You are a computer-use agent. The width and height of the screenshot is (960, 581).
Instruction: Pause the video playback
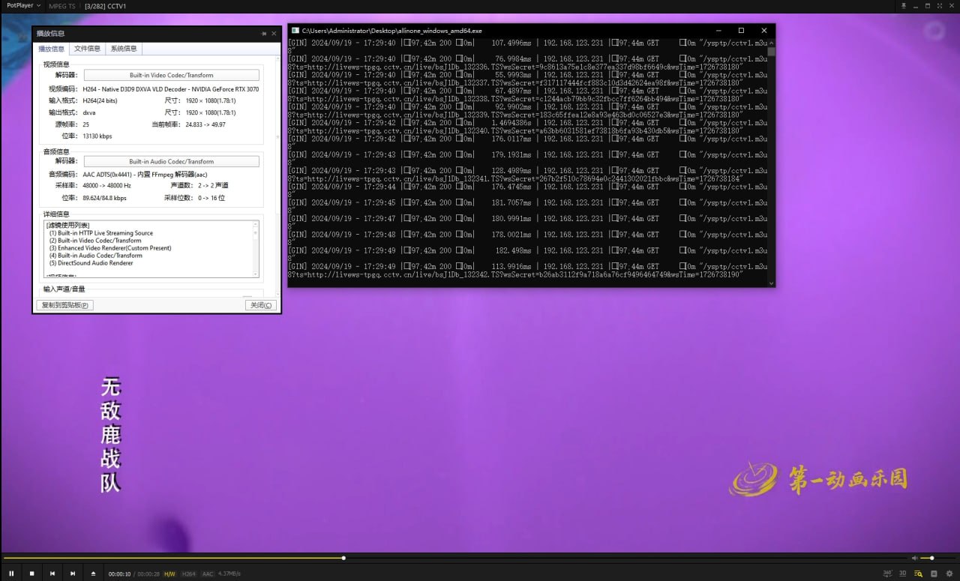coord(11,574)
